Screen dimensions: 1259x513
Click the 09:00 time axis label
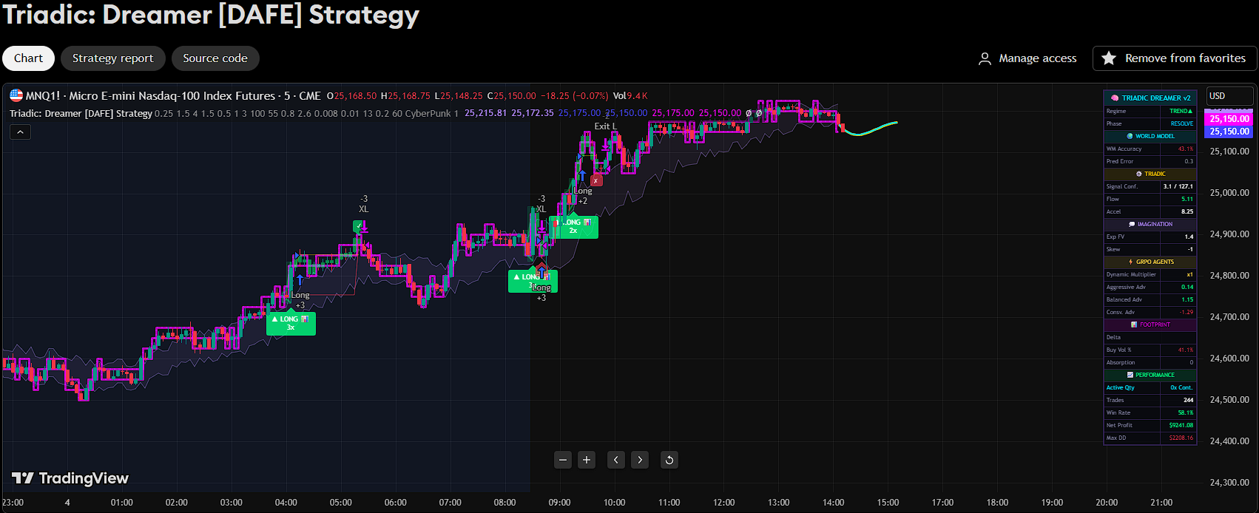(559, 503)
